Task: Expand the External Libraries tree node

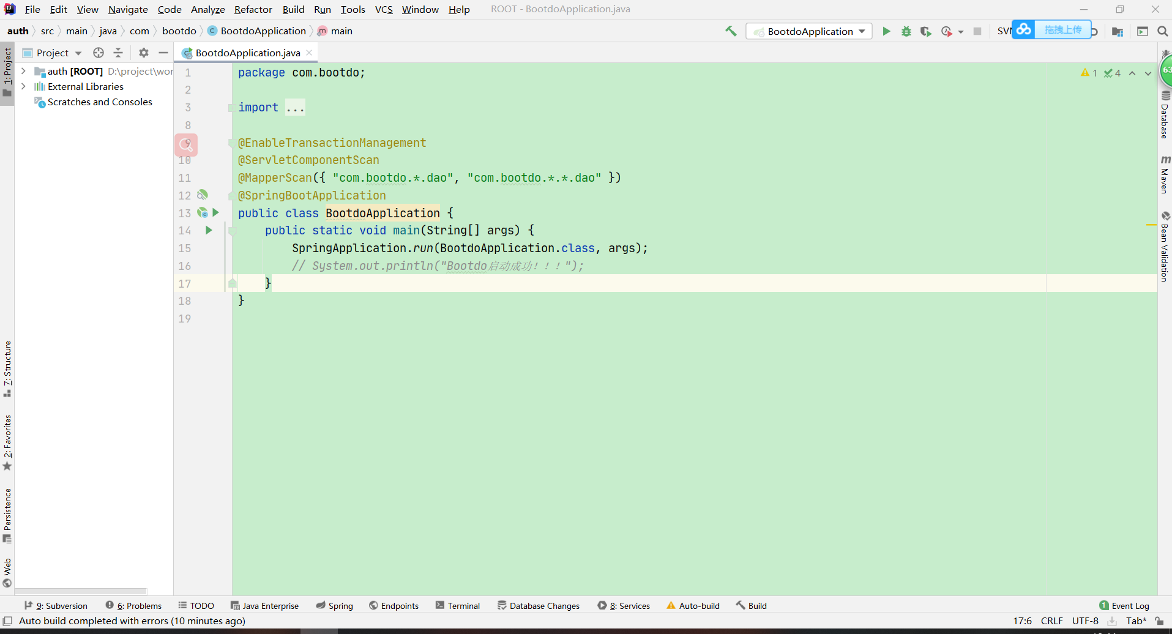Action: click(23, 86)
